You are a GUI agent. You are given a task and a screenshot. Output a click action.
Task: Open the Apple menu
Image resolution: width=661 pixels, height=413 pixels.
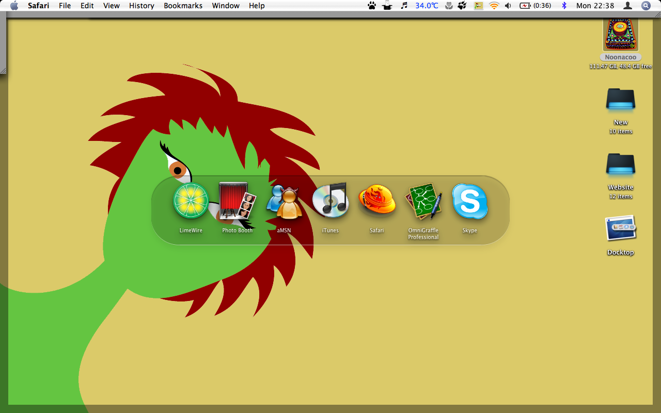tap(14, 6)
